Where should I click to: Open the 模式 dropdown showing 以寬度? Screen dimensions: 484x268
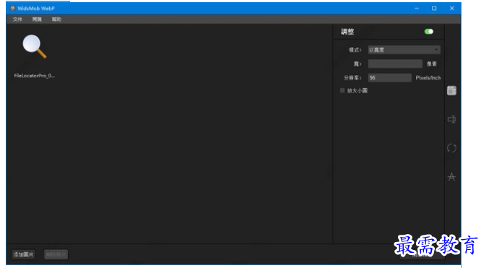coord(404,50)
